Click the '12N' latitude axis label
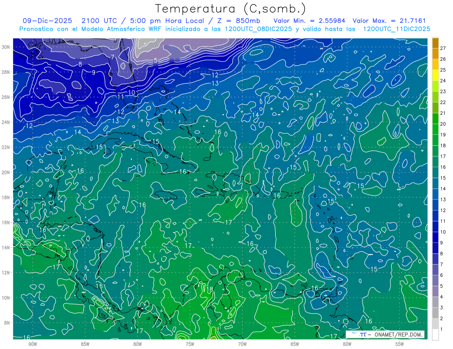This screenshot has width=453, height=349. pos(6,273)
